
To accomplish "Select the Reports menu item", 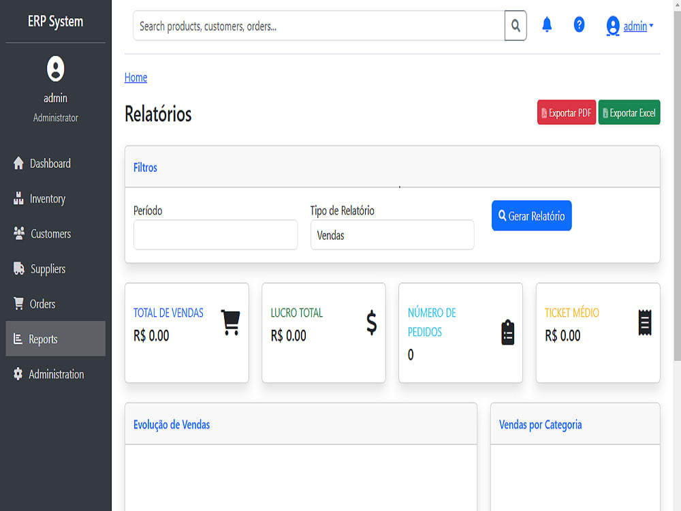I will tap(56, 339).
